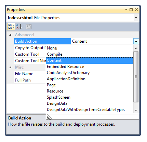Open the Property Pages icon

point(29,27)
